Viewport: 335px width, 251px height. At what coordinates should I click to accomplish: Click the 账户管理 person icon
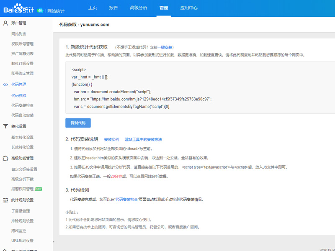point(5,23)
